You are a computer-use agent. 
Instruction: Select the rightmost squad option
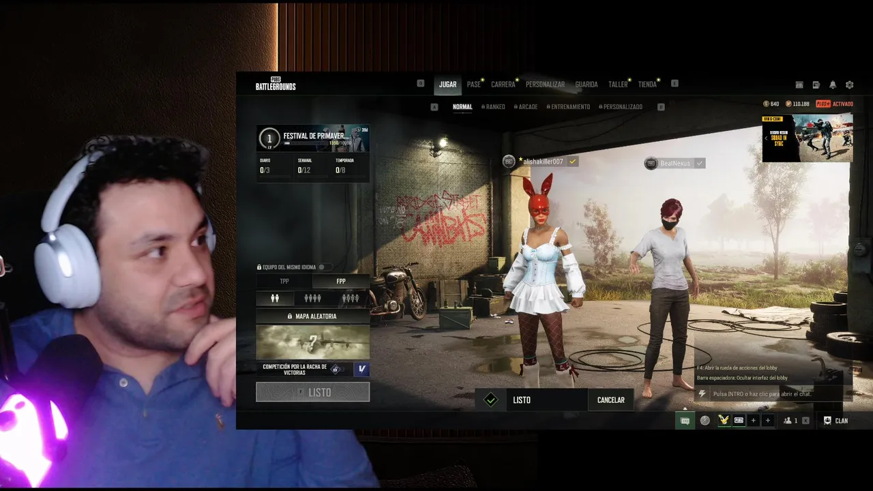351,298
